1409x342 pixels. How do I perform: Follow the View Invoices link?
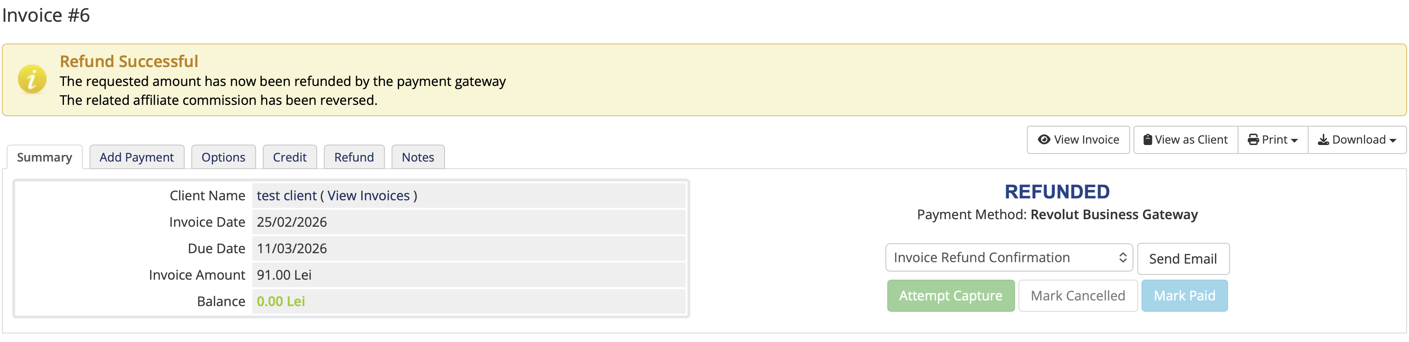(x=368, y=195)
